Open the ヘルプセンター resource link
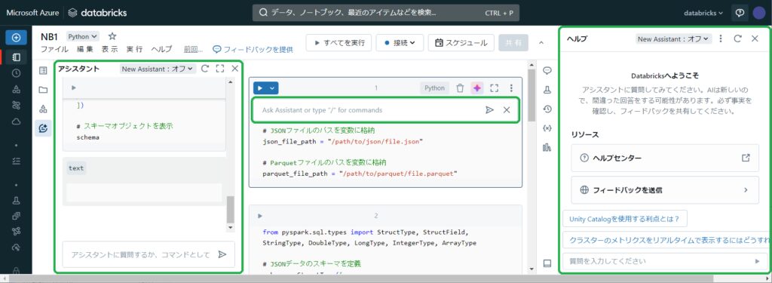Image resolution: width=772 pixels, height=283 pixels. pos(665,158)
